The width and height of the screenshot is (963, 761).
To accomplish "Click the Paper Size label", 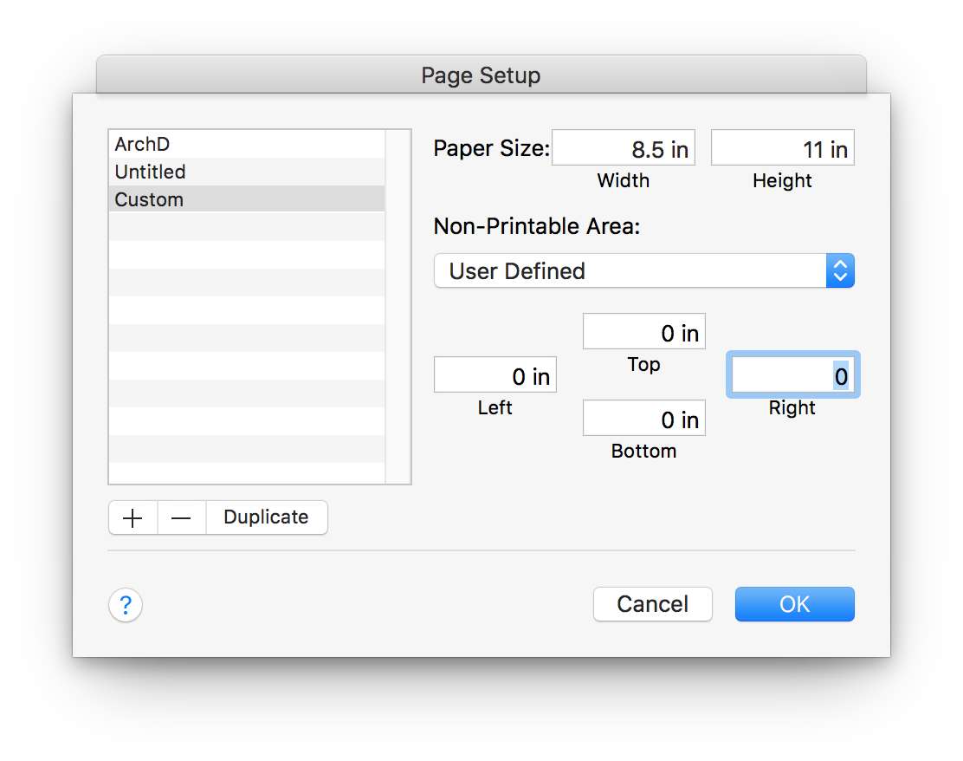I will 491,148.
